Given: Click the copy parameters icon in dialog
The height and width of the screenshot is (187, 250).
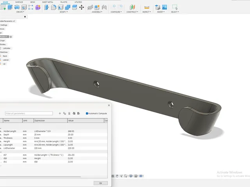Looking at the screenshot, I should 64,113.
